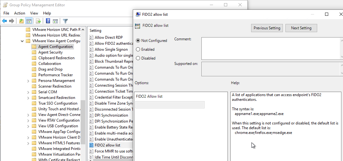Click the Group Policy Management Editor title icon
Image resolution: width=343 pixels, height=161 pixels.
tap(5, 5)
